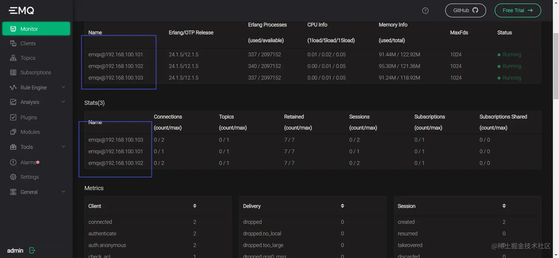Image resolution: width=559 pixels, height=258 pixels.
Task: Click the created session metric row
Action: tap(467, 222)
